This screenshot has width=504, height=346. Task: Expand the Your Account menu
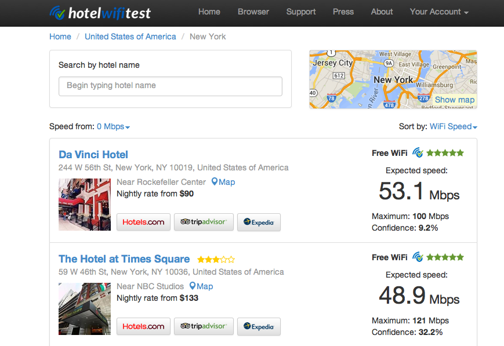point(438,12)
